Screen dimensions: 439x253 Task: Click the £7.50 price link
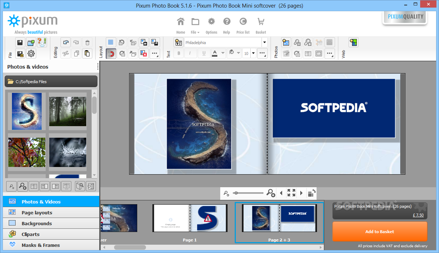click(418, 215)
